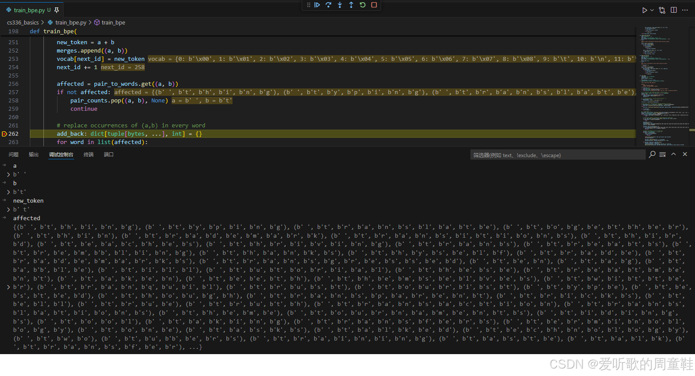Image resolution: width=695 pixels, height=376 pixels.
Task: Expand the b't' result entry
Action: (x=8, y=192)
